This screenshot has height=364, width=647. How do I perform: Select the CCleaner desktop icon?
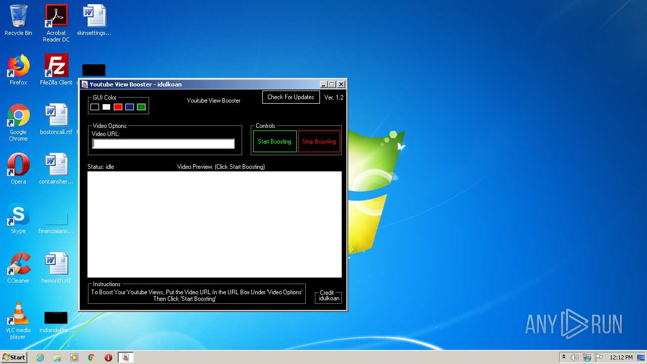click(x=18, y=268)
